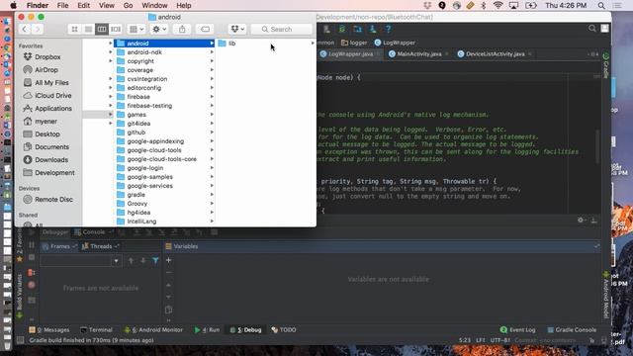Viewport: 633px width, 356px height.
Task: Open the Messages tool window
Action: [49, 329]
